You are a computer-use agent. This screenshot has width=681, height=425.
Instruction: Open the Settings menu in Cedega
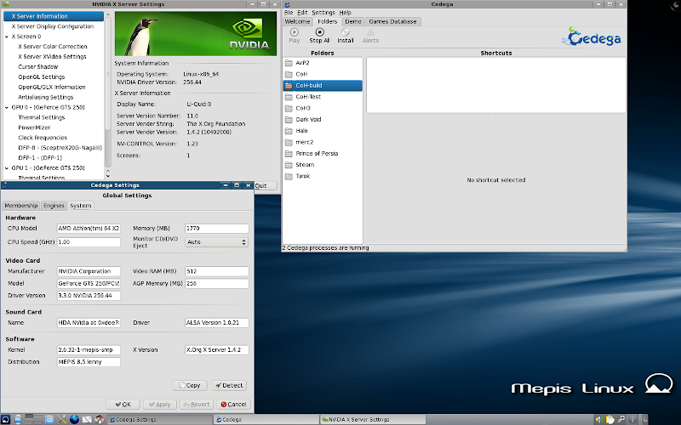[x=323, y=13]
